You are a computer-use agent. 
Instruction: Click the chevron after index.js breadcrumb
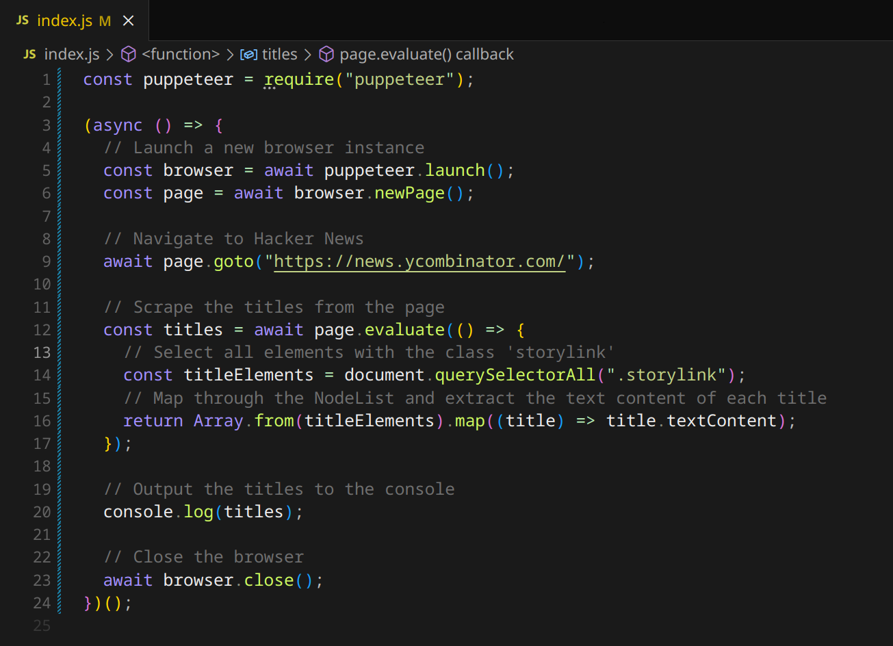[x=109, y=55]
